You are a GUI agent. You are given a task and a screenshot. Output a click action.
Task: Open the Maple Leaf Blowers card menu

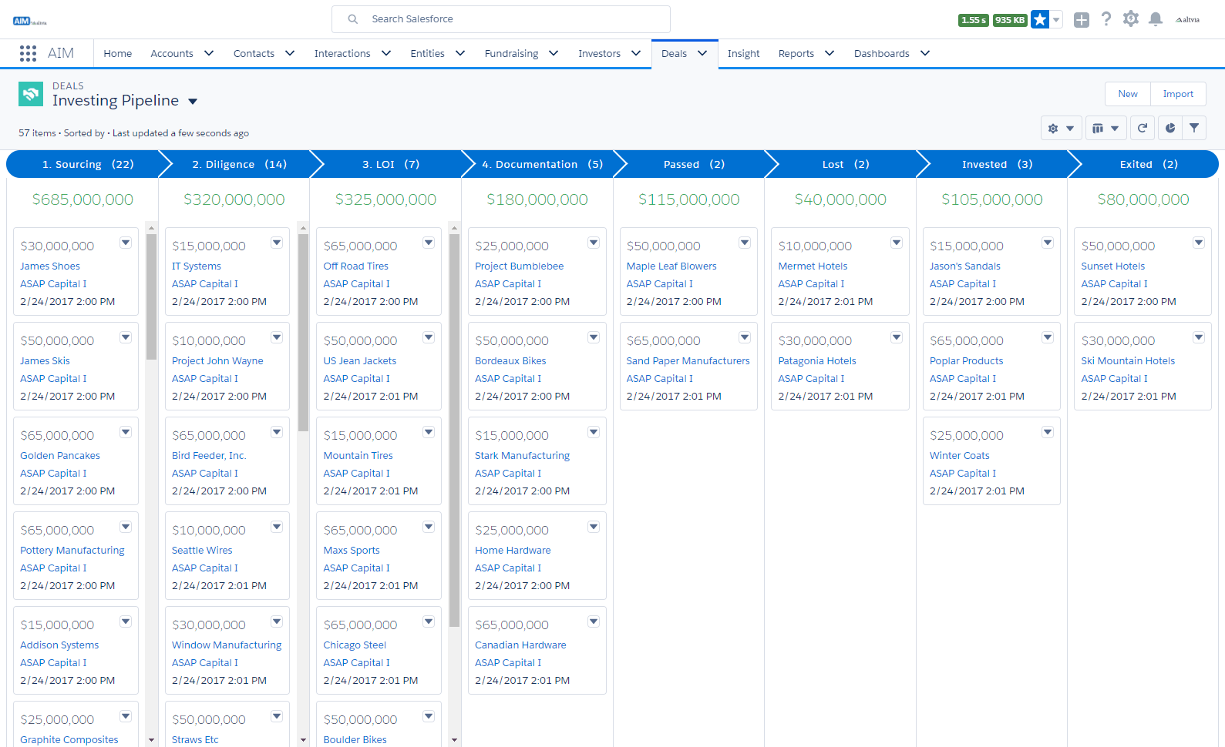pos(745,243)
